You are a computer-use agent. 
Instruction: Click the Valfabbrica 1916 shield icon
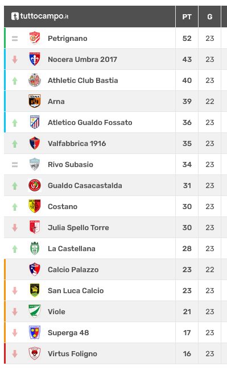pos(35,143)
